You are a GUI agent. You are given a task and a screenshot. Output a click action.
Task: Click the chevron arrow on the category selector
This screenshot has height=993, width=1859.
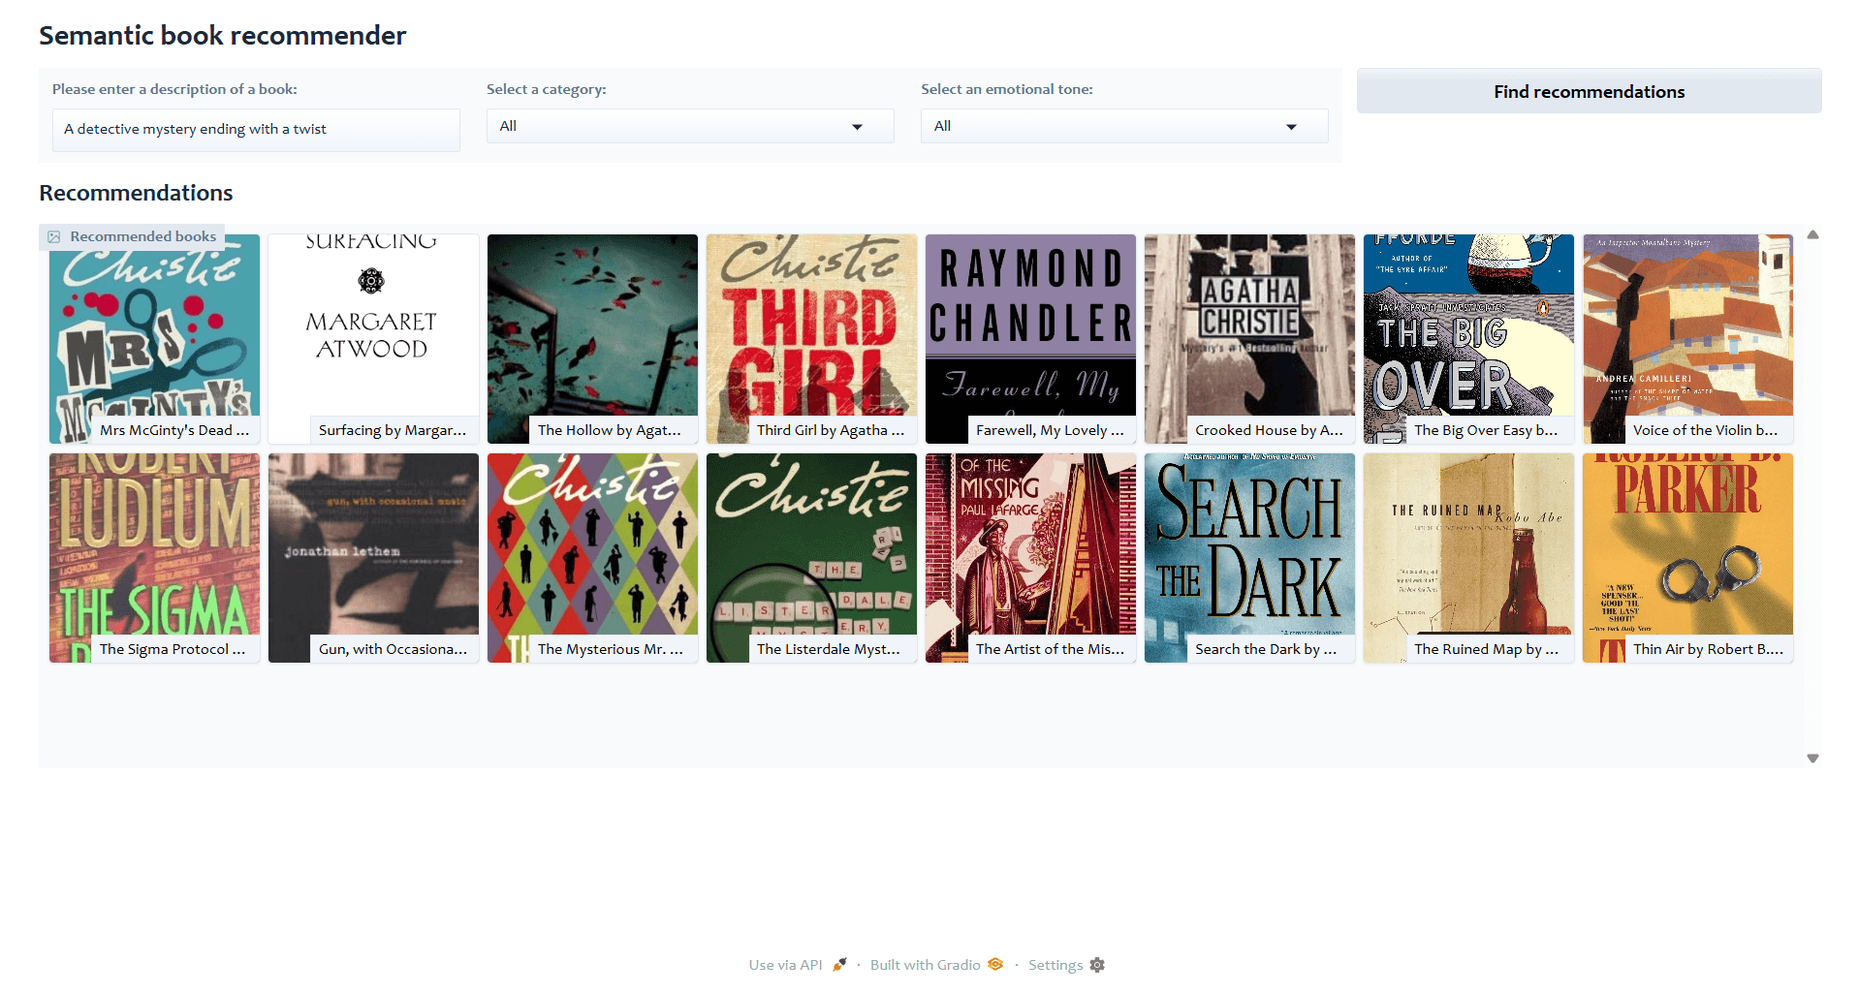[856, 126]
